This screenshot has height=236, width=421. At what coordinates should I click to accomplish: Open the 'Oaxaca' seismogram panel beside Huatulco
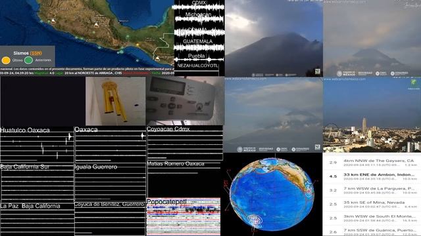tap(111, 144)
